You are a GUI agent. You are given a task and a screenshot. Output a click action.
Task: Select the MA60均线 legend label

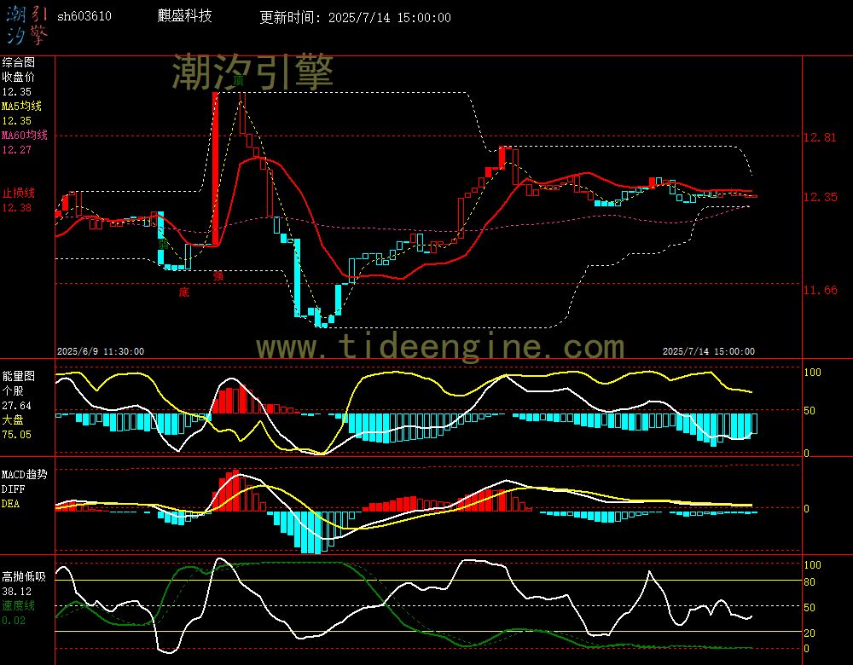click(x=25, y=135)
